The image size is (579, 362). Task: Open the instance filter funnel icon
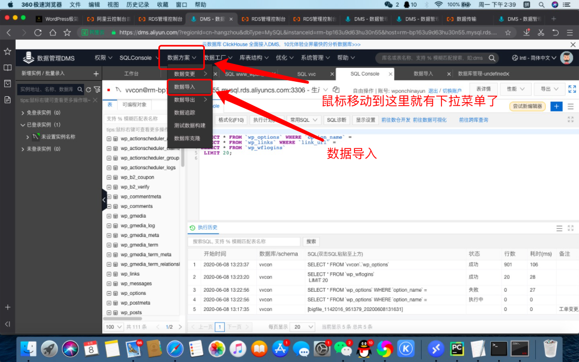pos(97,89)
